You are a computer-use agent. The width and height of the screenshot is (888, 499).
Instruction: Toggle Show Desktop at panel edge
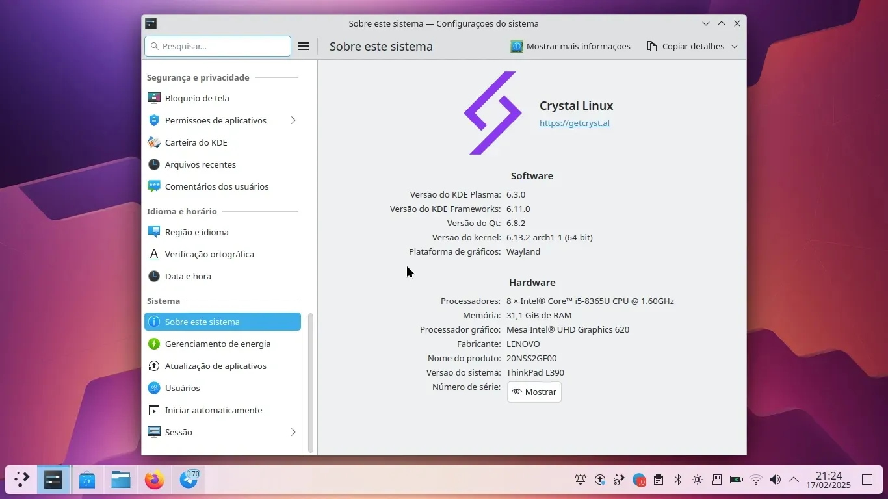[x=867, y=480]
